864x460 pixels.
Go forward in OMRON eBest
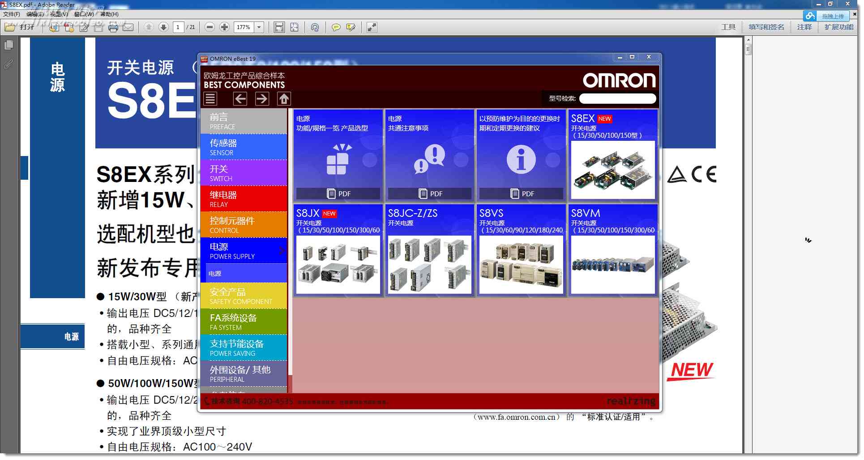(262, 98)
